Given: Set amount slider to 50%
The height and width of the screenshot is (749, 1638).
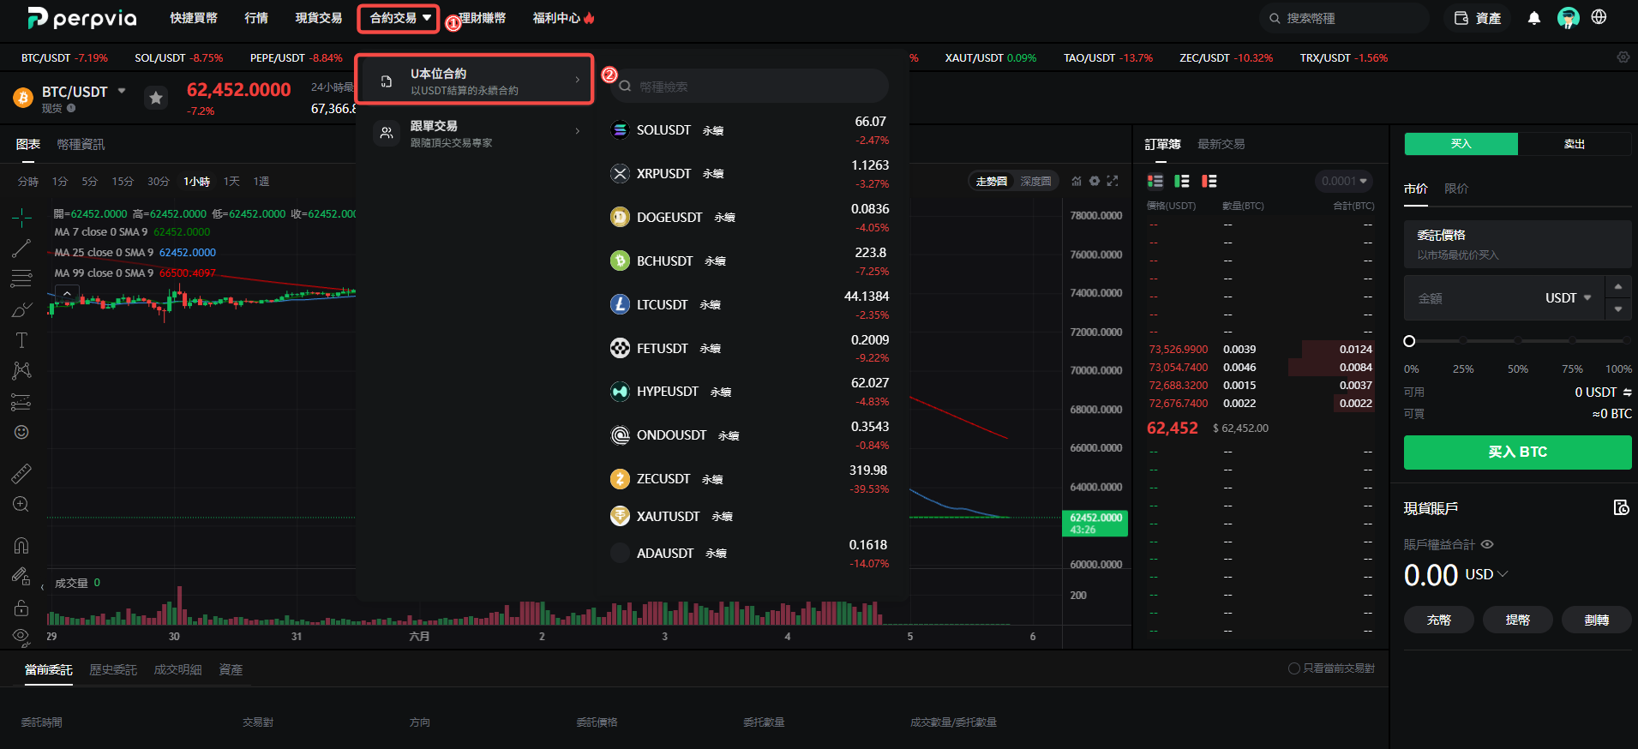Looking at the screenshot, I should [x=1518, y=341].
